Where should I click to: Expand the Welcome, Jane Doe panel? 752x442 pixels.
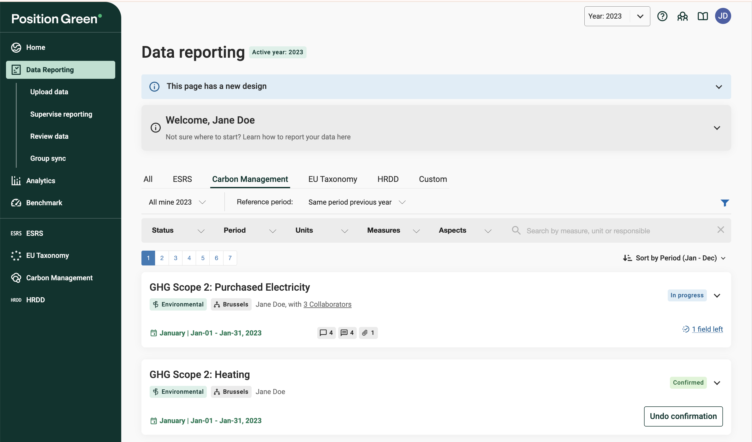(x=717, y=128)
